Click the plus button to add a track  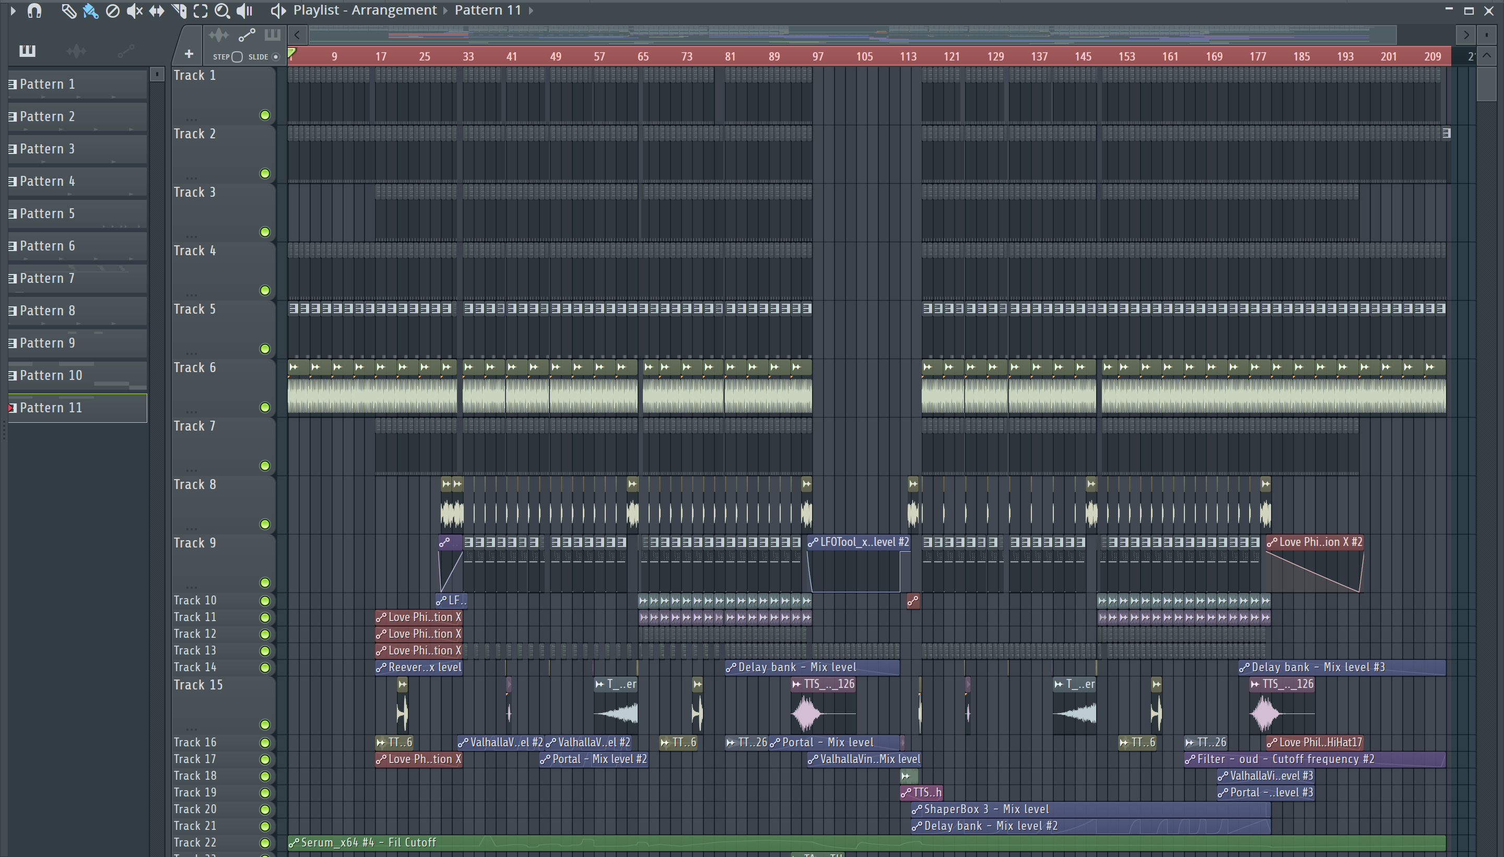[x=189, y=54]
